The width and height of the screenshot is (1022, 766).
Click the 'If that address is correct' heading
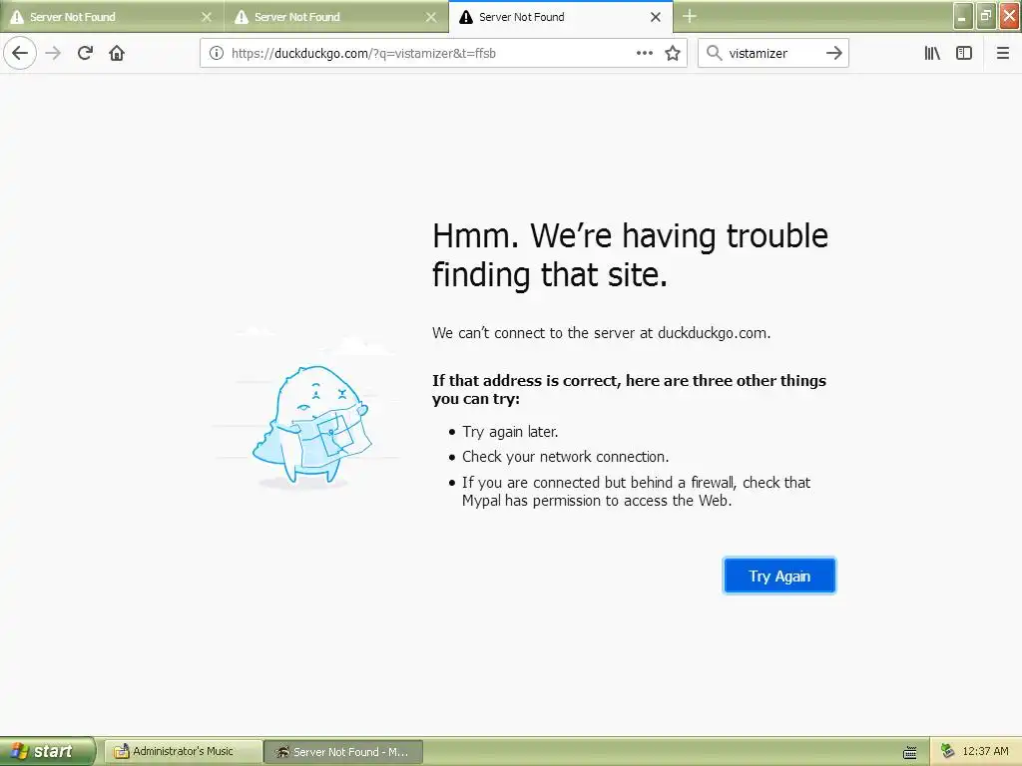(629, 390)
